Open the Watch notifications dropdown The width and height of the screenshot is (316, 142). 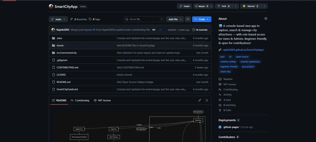(203, 6)
